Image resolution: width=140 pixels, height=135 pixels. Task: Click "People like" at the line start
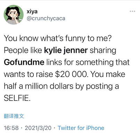[23, 50]
